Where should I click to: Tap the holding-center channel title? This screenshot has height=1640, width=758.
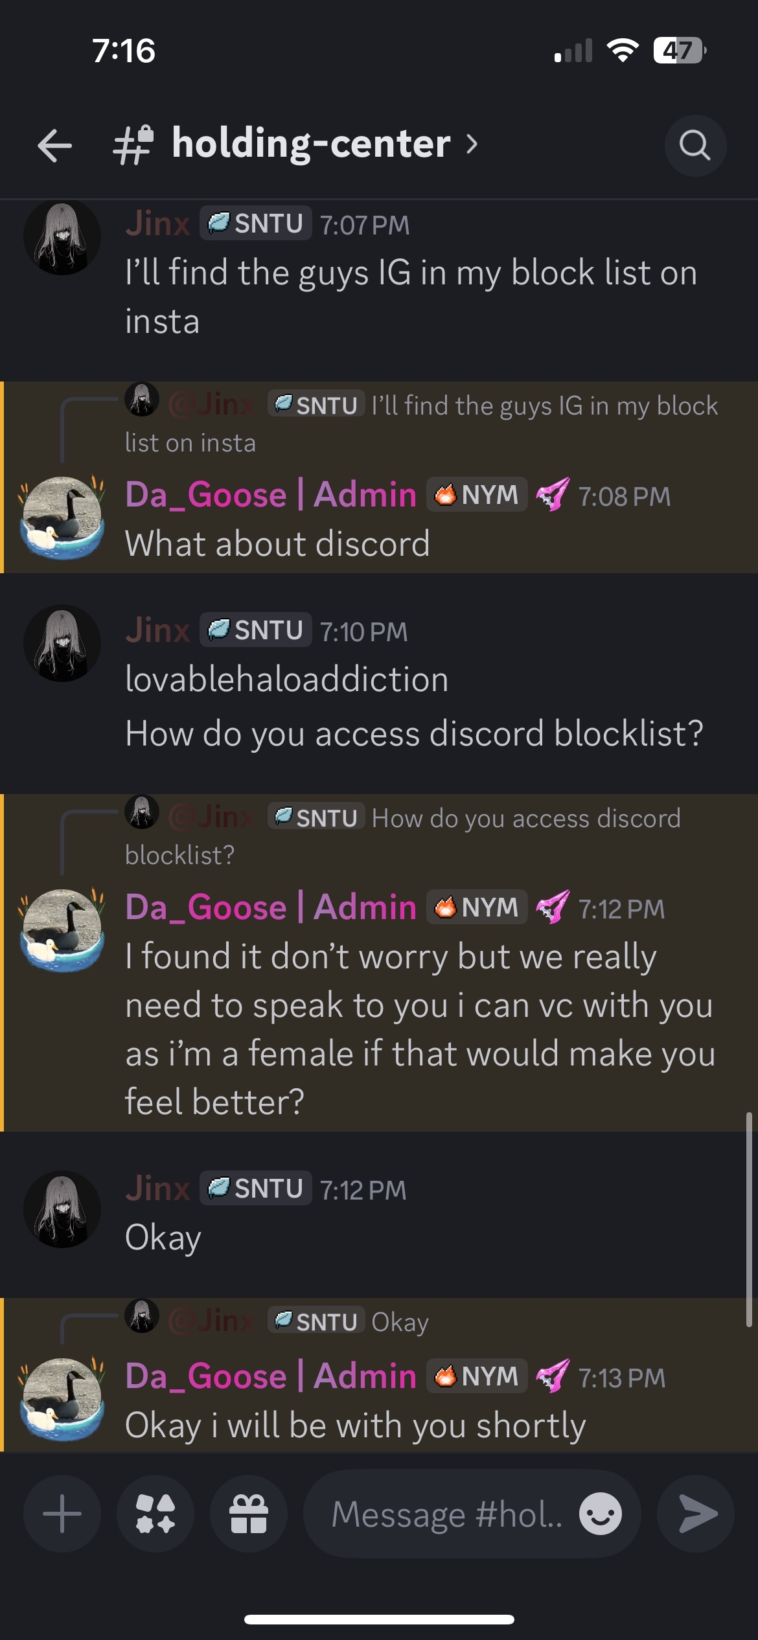tap(311, 144)
